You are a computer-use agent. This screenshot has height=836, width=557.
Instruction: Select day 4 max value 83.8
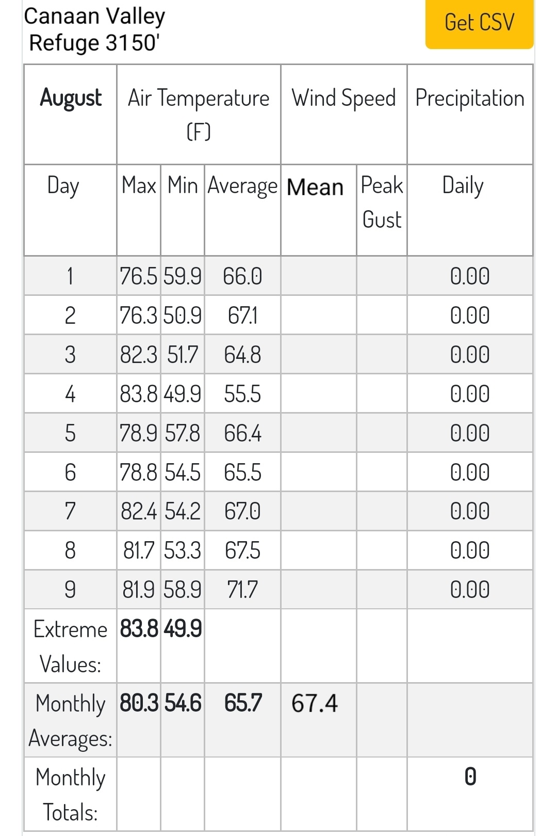pos(139,394)
